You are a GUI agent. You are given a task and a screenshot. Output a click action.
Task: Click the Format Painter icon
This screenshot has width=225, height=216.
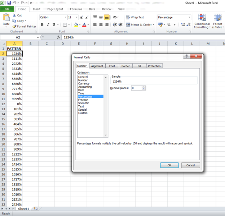pyautogui.click(x=14, y=27)
